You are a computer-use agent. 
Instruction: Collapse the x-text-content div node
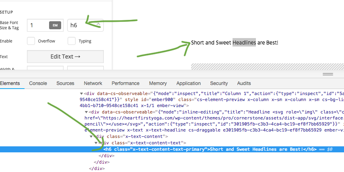(91, 137)
